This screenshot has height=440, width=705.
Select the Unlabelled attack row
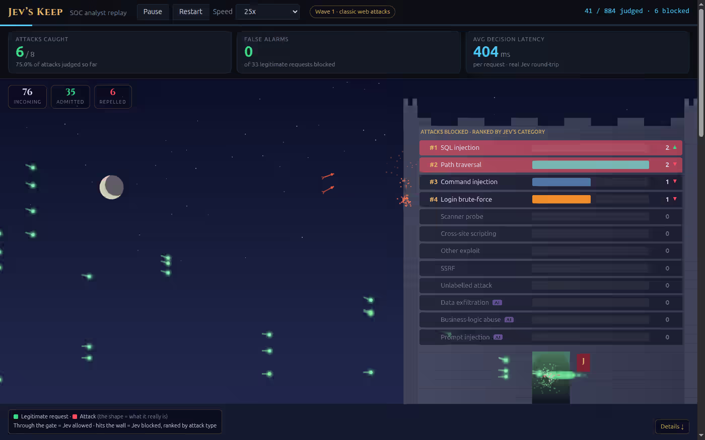tap(551, 286)
